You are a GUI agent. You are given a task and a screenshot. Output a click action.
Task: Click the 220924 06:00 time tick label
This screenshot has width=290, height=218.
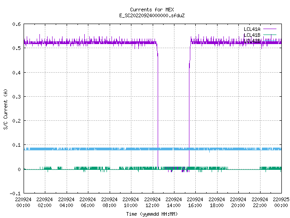point(87,203)
